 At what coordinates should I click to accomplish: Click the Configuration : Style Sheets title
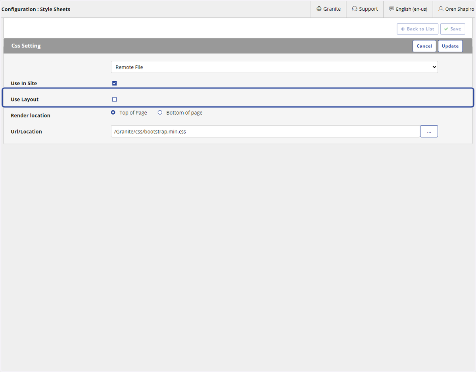coord(36,9)
